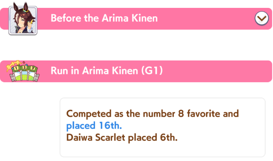
Task: Open the blue 'placed 16th.' link
Action: (94, 126)
